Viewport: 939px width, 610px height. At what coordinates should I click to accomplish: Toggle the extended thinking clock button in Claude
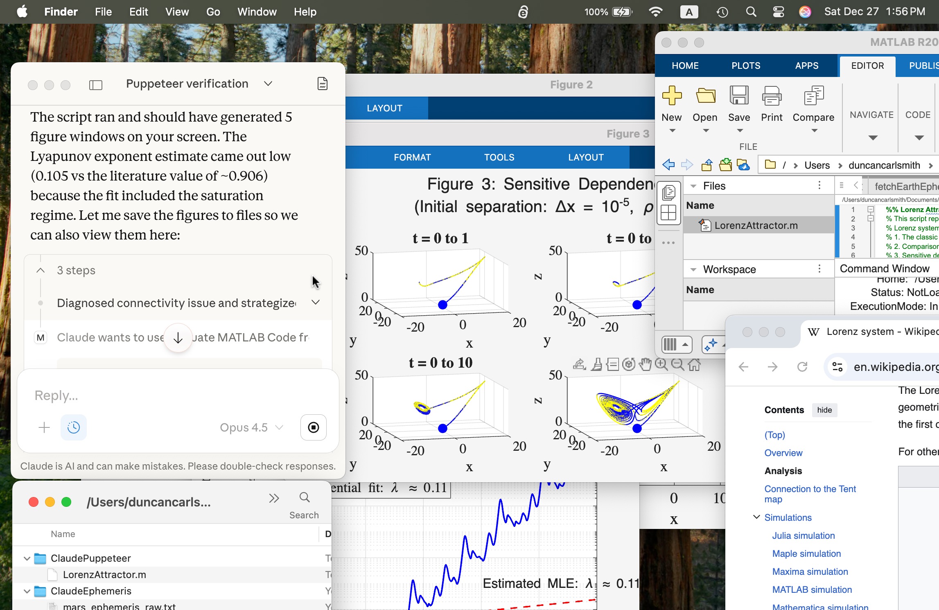(x=74, y=427)
